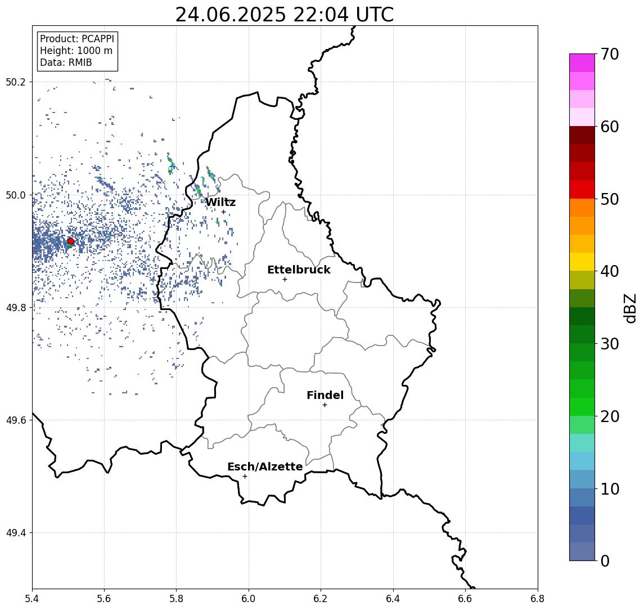Click the Ettelbruck station cross marker

285,280
